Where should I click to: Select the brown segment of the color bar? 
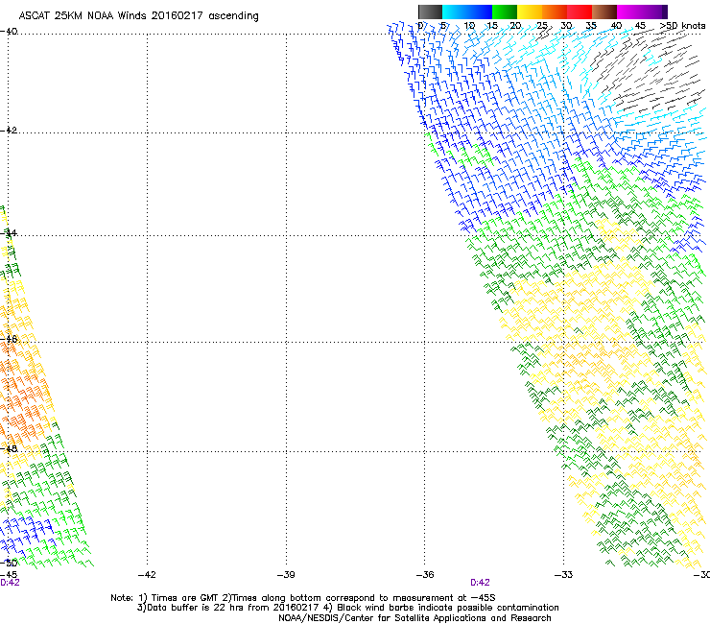[x=604, y=12]
